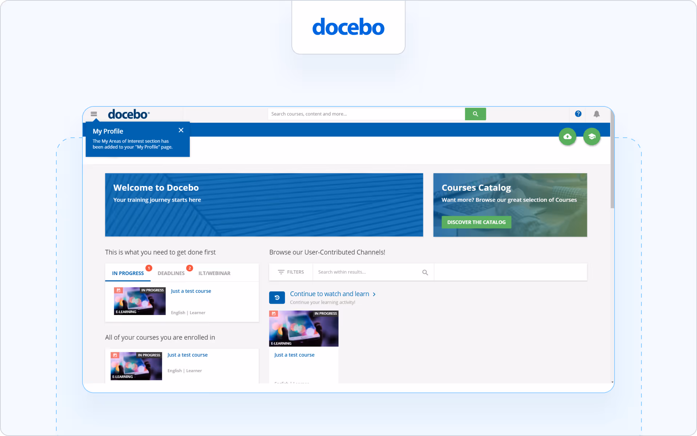Open Just a test course under enrolled courses
Viewport: 697px width, 436px height.
tap(188, 355)
